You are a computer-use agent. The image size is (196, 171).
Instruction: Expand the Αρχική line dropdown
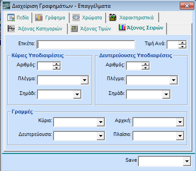point(180,122)
